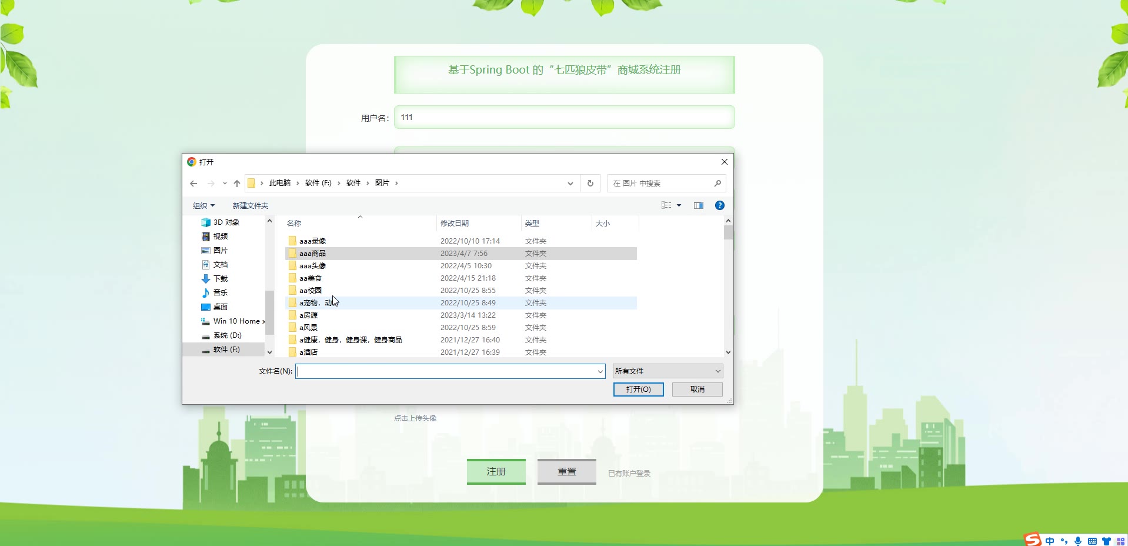Go back in the file dialog
This screenshot has width=1128, height=546.
tap(193, 184)
